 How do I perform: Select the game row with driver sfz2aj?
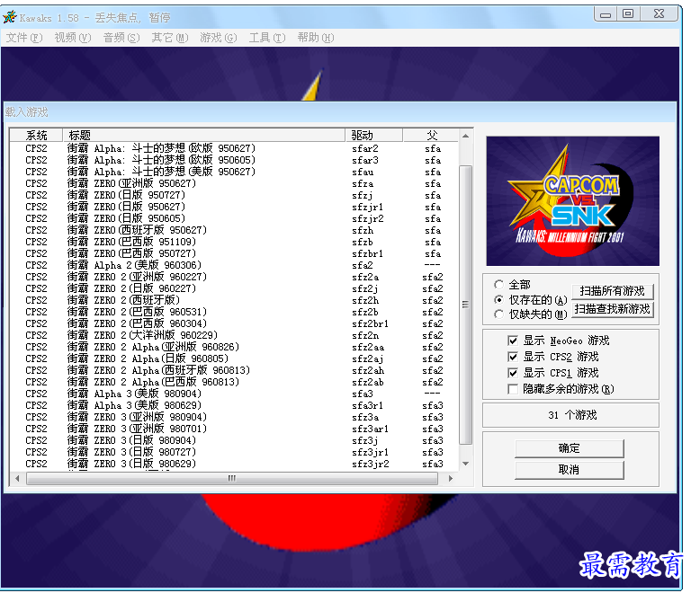(234, 359)
